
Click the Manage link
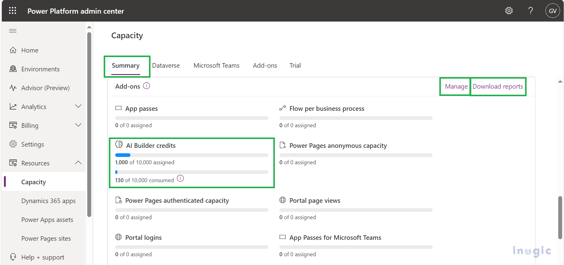[x=456, y=87]
